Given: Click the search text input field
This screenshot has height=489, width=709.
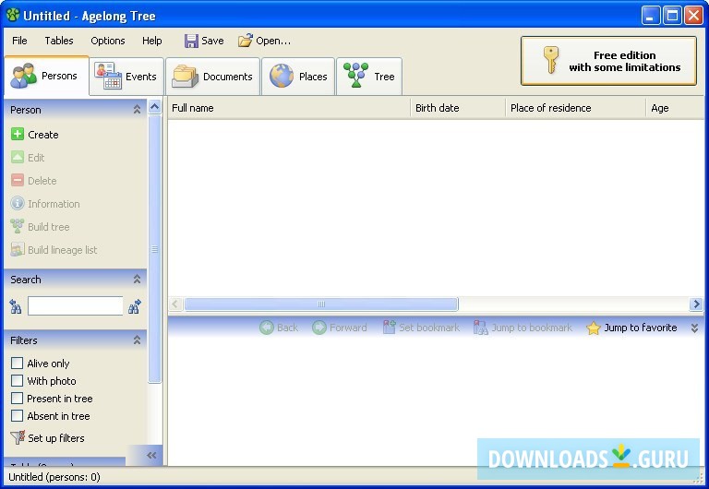Looking at the screenshot, I should tap(75, 306).
